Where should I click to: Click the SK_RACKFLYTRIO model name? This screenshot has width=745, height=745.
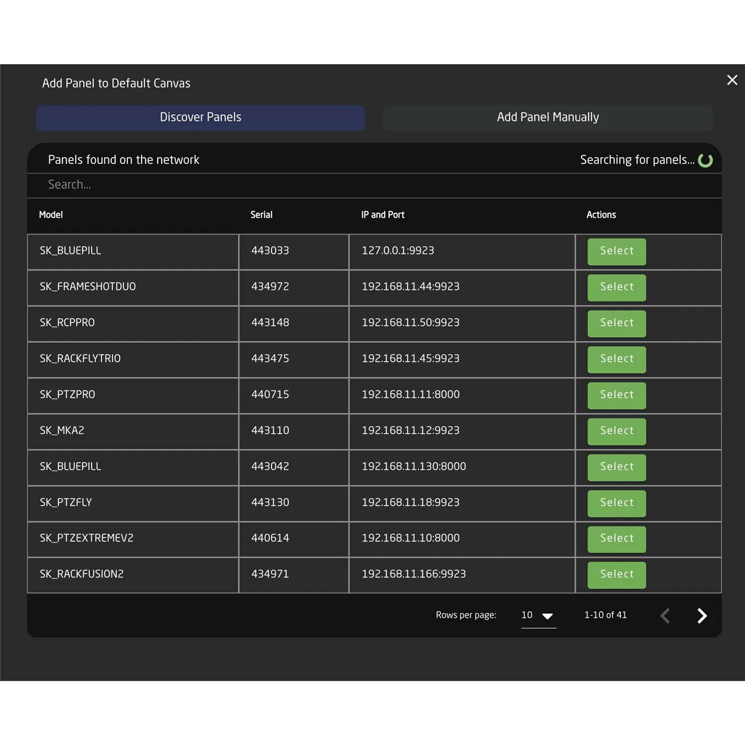click(80, 359)
